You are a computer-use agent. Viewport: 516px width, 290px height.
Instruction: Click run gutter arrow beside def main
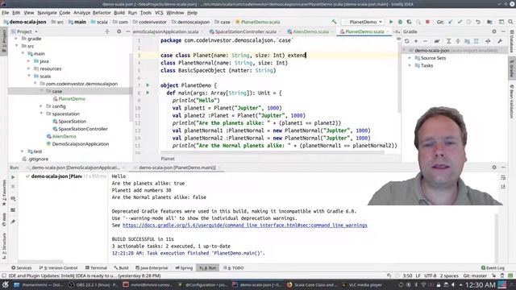(x=148, y=93)
